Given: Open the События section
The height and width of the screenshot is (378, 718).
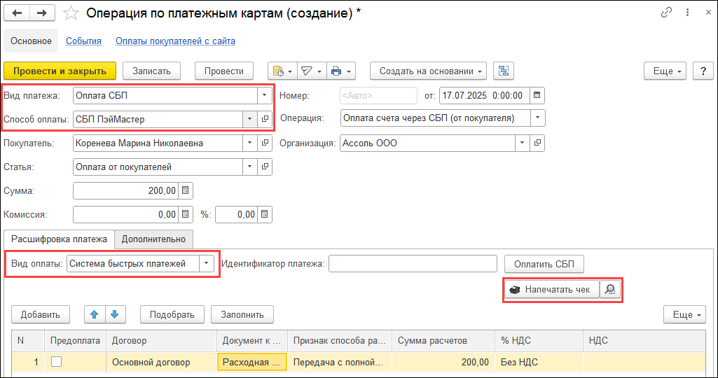Looking at the screenshot, I should (x=83, y=41).
